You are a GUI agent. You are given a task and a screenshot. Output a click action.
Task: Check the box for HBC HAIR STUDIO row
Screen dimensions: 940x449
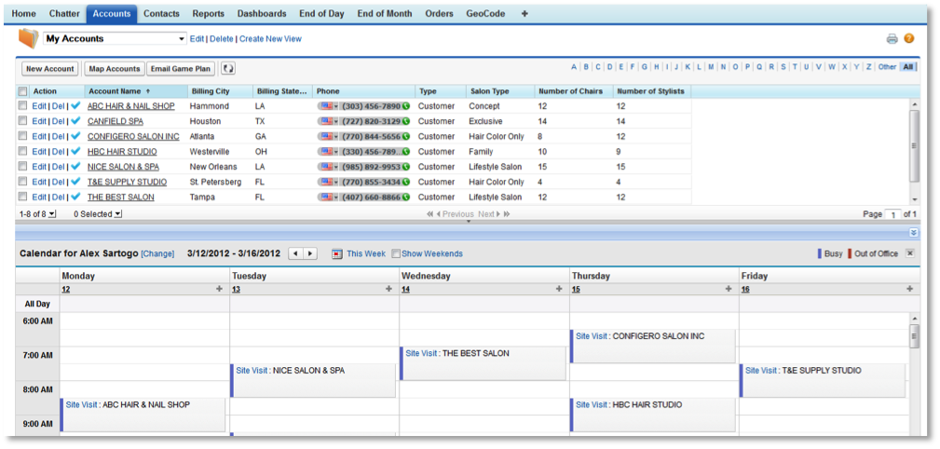pos(22,152)
